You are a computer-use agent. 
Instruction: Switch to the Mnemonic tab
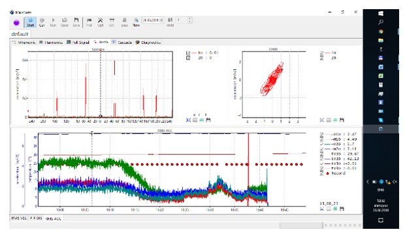[24, 42]
